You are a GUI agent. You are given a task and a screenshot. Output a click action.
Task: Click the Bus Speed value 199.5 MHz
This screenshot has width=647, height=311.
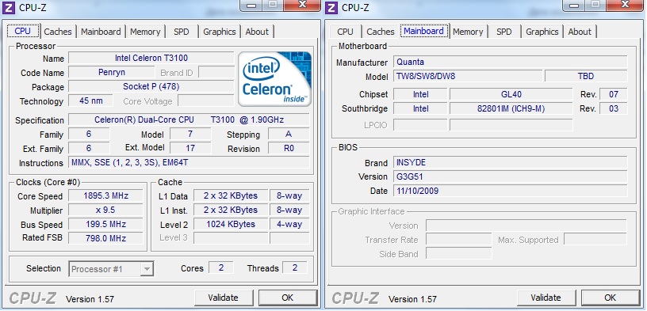[x=105, y=224]
